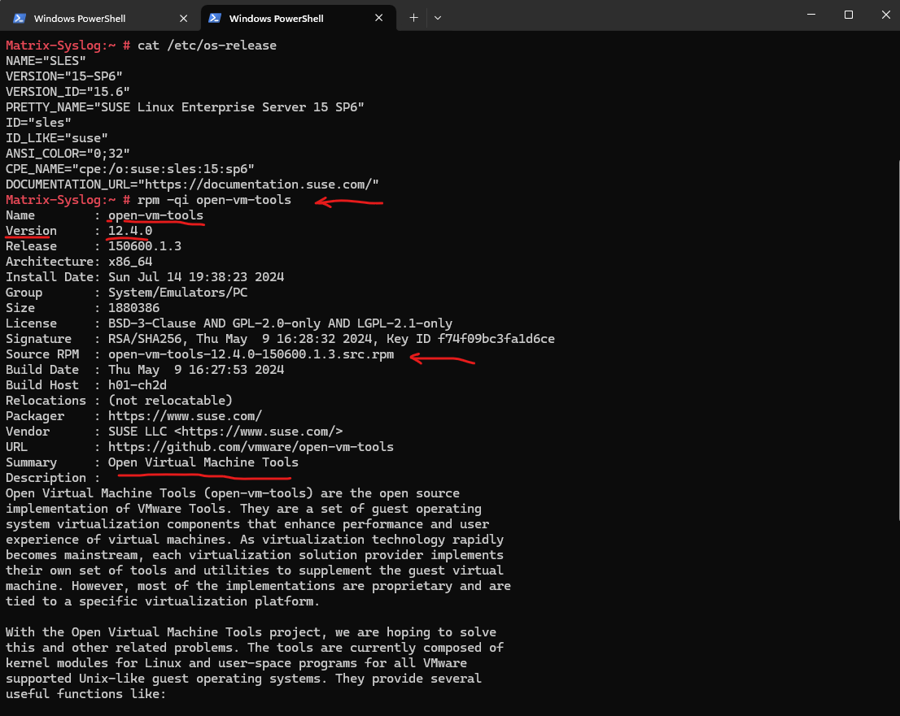Click 'tied to a specific virtualization platform' line
The width and height of the screenshot is (900, 716).
[163, 601]
